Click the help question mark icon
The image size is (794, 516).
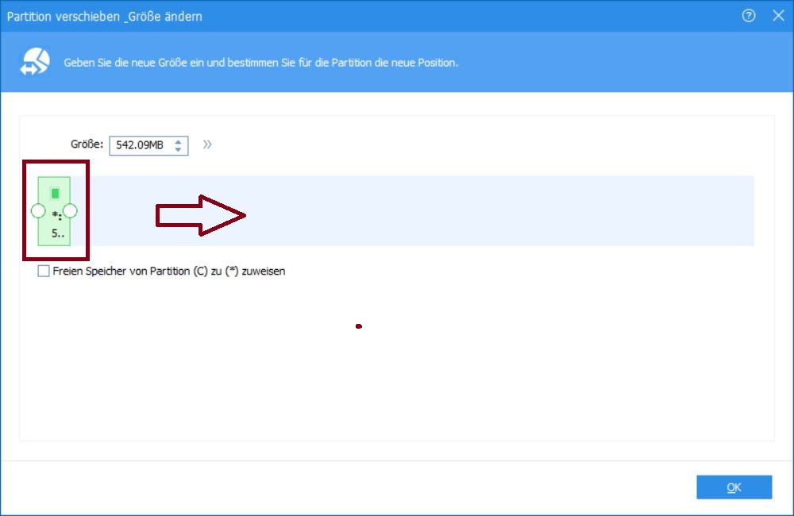[748, 16]
